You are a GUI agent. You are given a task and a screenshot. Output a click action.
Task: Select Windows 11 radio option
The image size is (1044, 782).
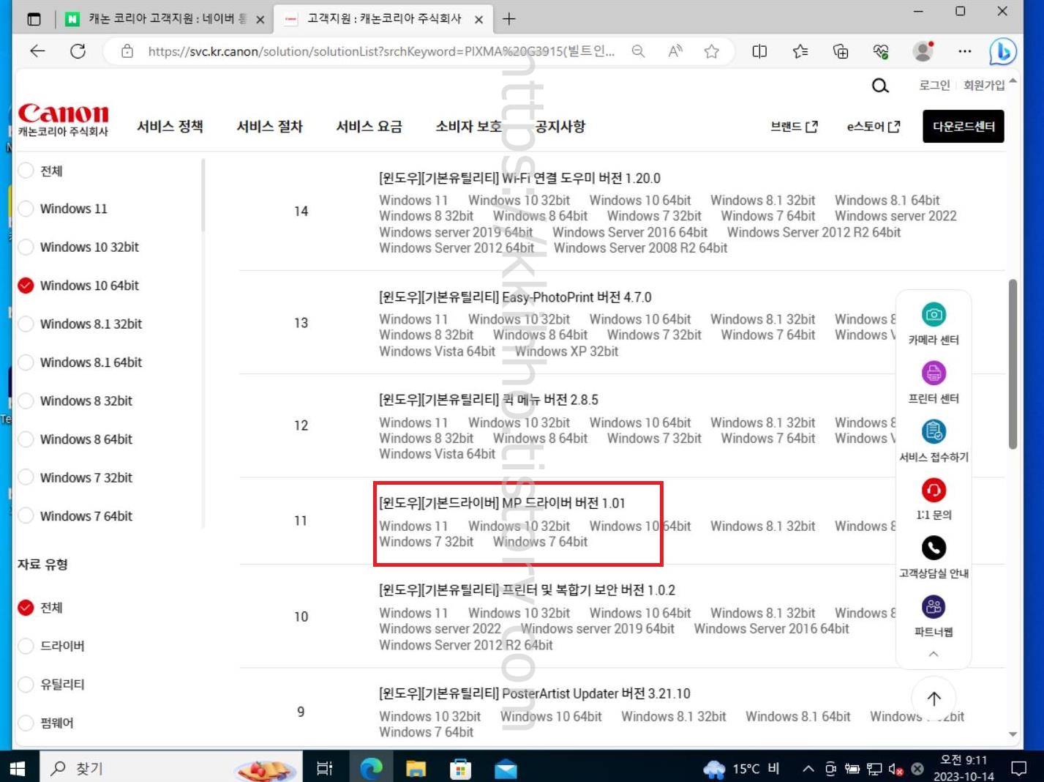(x=26, y=209)
